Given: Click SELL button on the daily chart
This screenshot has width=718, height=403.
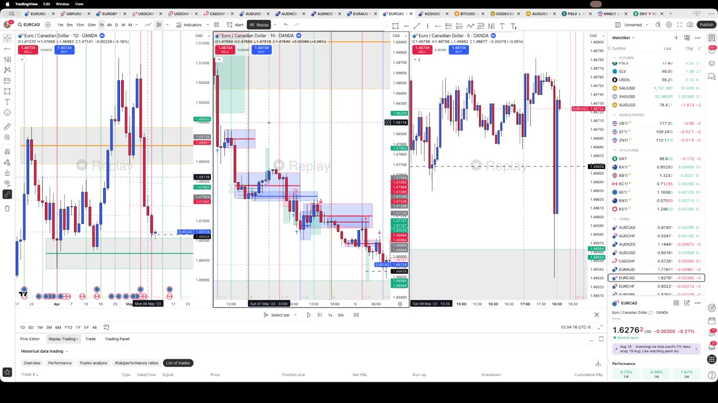Looking at the screenshot, I should pos(28,50).
